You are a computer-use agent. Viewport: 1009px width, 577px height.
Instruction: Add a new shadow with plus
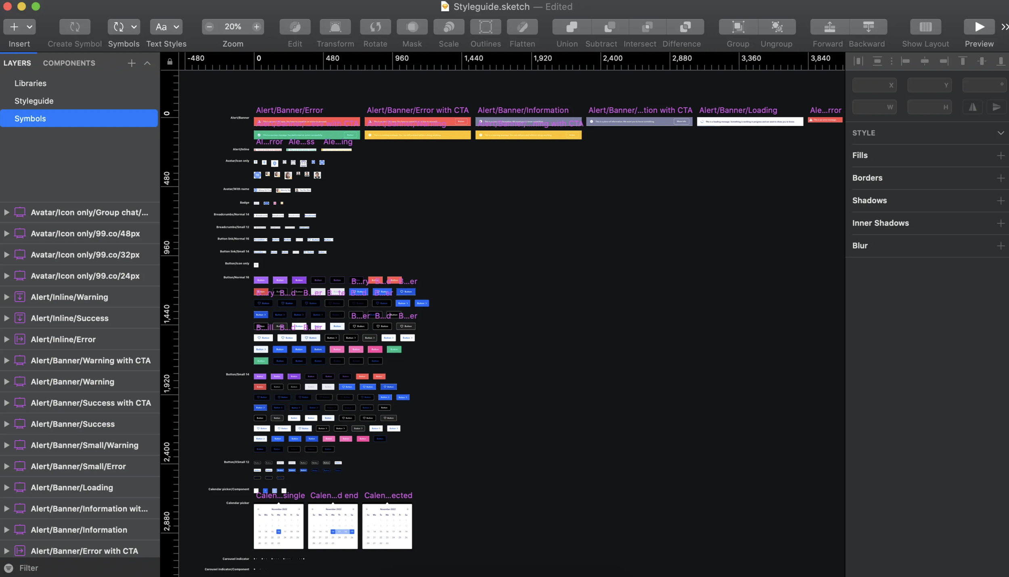click(1000, 201)
